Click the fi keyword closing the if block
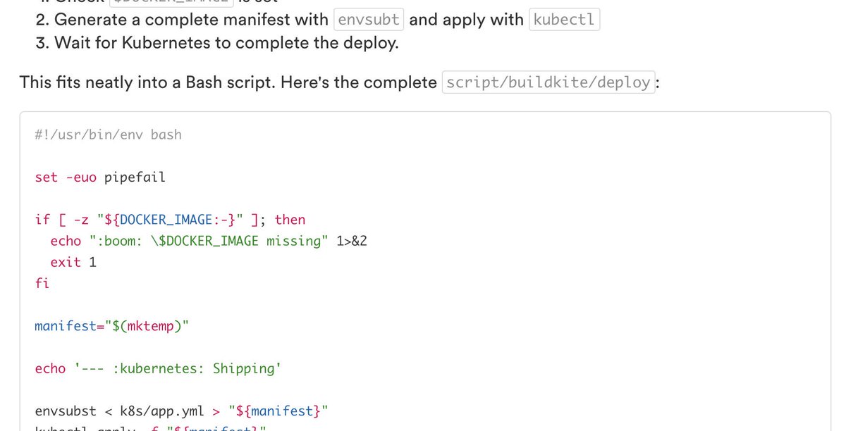Image resolution: width=846 pixels, height=431 pixels. pos(42,282)
